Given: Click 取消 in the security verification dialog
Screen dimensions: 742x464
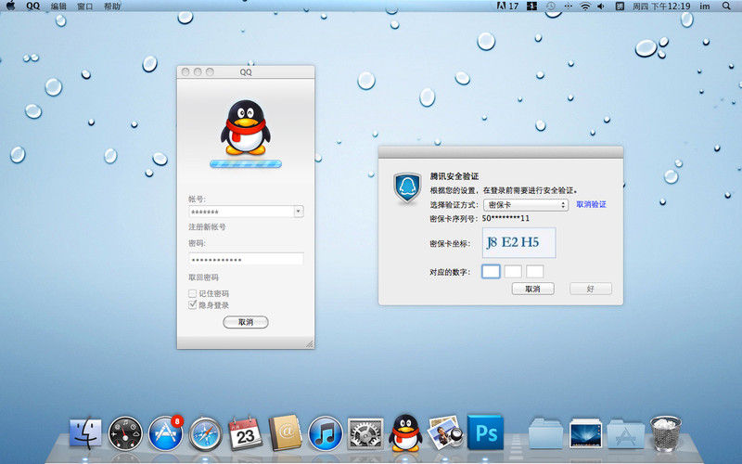Looking at the screenshot, I should [x=532, y=289].
